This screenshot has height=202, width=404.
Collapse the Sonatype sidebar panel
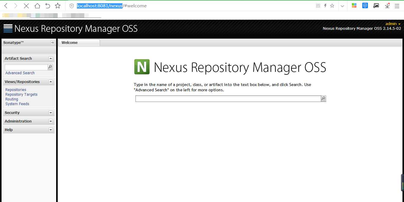[53, 43]
